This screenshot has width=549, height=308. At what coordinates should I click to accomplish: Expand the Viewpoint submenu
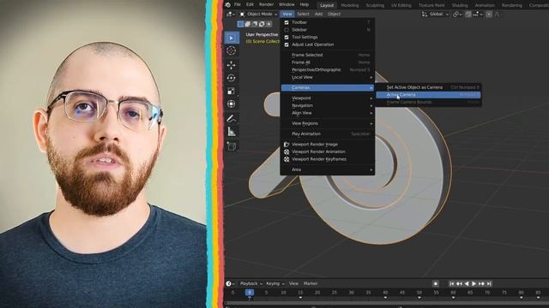[328, 98]
